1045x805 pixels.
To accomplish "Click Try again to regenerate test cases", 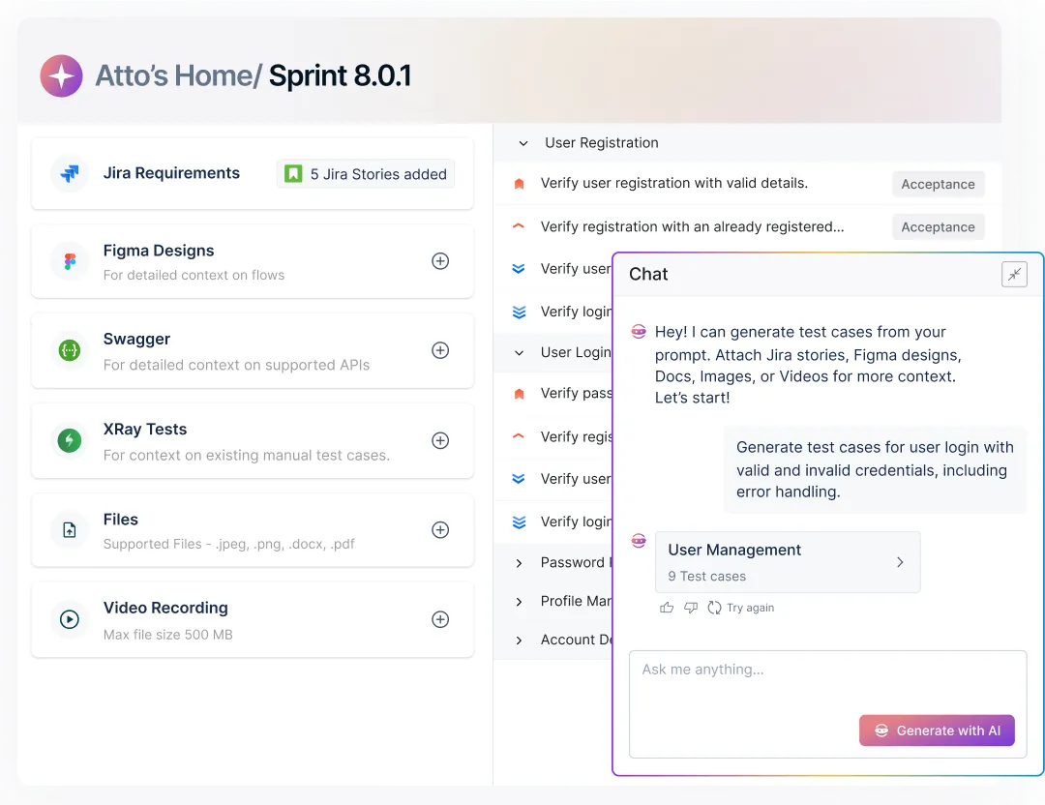I will [741, 608].
